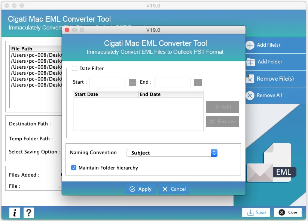Click the Add File(s) label

point(268,45)
